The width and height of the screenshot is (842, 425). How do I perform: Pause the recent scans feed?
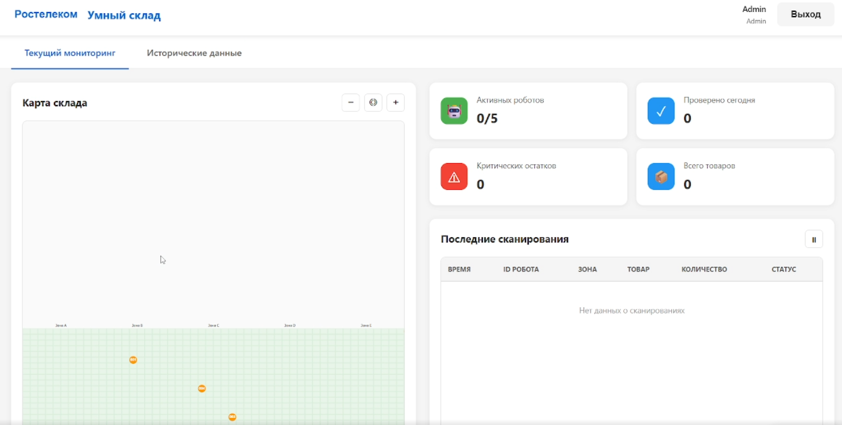814,239
